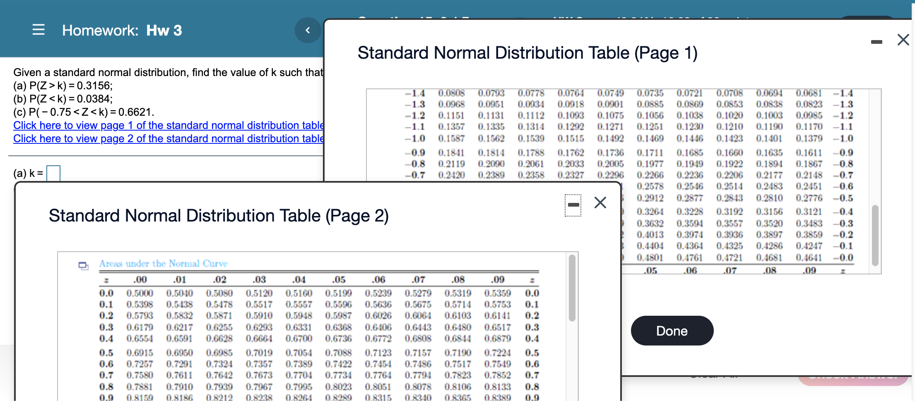Select the cell 0.5000 in the Page 2 table
This screenshot has height=405, width=915.
(140, 293)
